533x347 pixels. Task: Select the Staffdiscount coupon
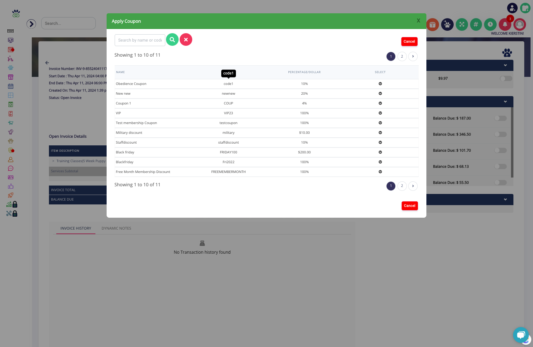[380, 143]
